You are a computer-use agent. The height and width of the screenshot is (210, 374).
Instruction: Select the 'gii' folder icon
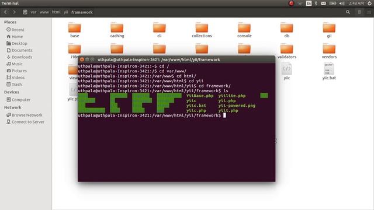pyautogui.click(x=329, y=27)
